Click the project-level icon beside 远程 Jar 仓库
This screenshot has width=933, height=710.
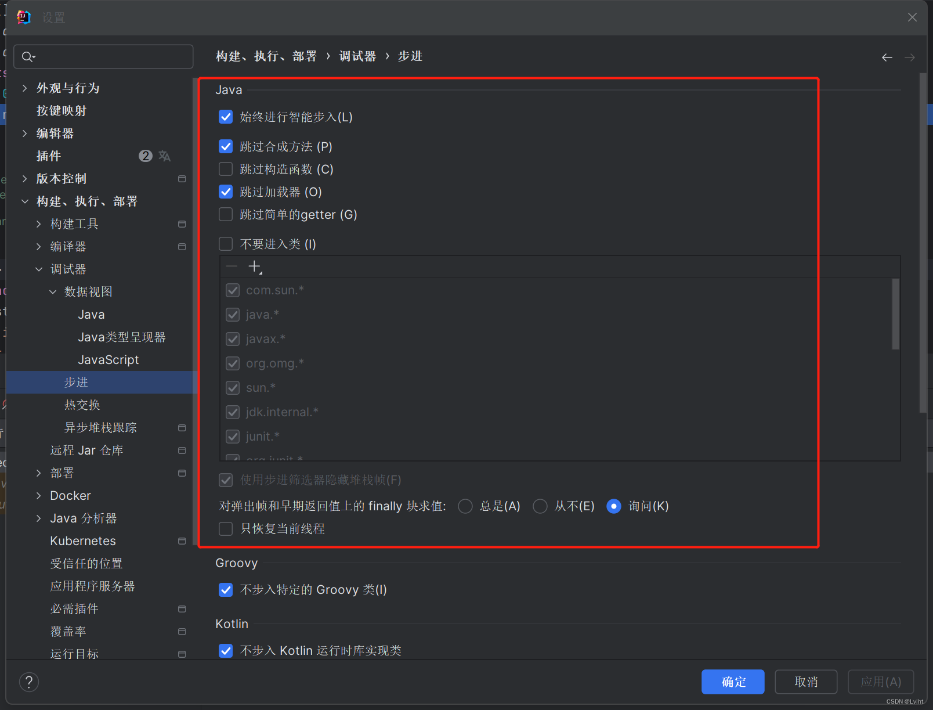(182, 450)
